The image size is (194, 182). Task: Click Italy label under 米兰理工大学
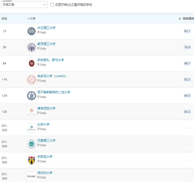tap(43, 32)
